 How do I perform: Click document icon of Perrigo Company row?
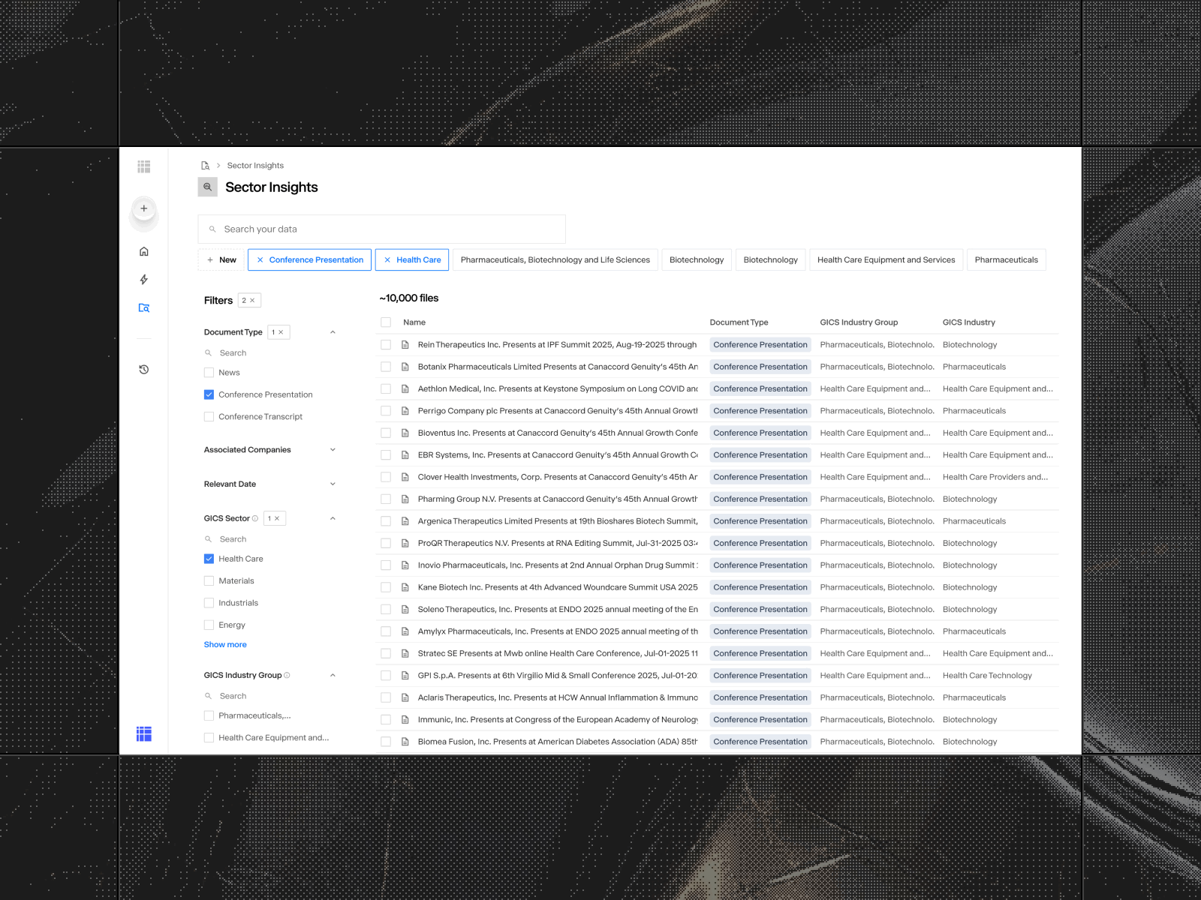click(405, 411)
